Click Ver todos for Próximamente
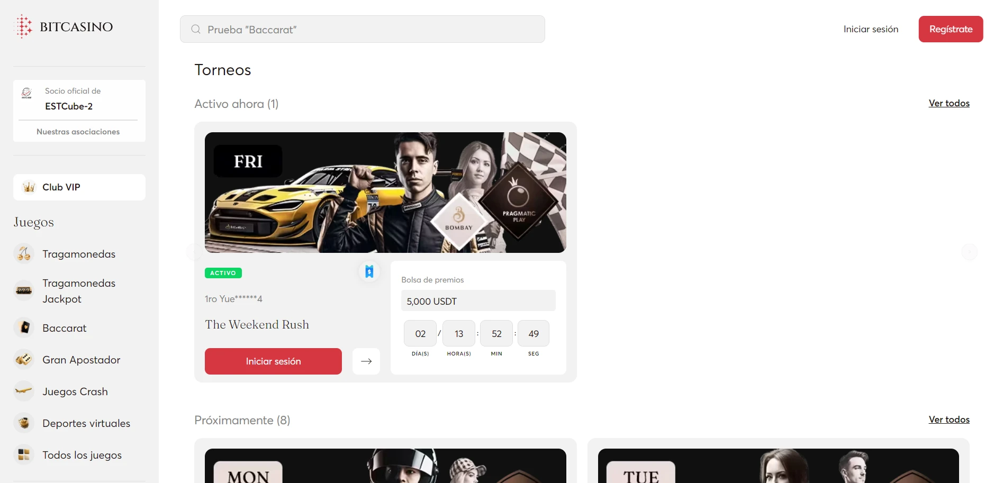 949,420
